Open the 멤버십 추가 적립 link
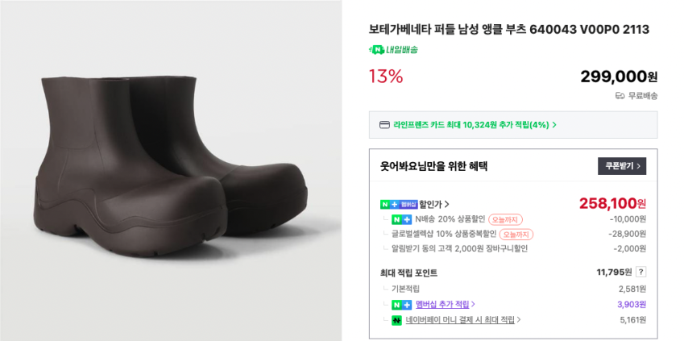This screenshot has height=341, width=684. coord(445,305)
